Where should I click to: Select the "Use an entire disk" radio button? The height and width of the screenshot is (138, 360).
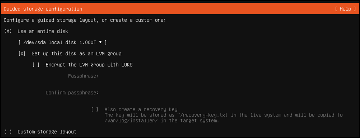click(8, 31)
